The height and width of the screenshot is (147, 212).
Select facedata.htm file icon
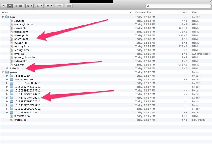click(x=12, y=116)
